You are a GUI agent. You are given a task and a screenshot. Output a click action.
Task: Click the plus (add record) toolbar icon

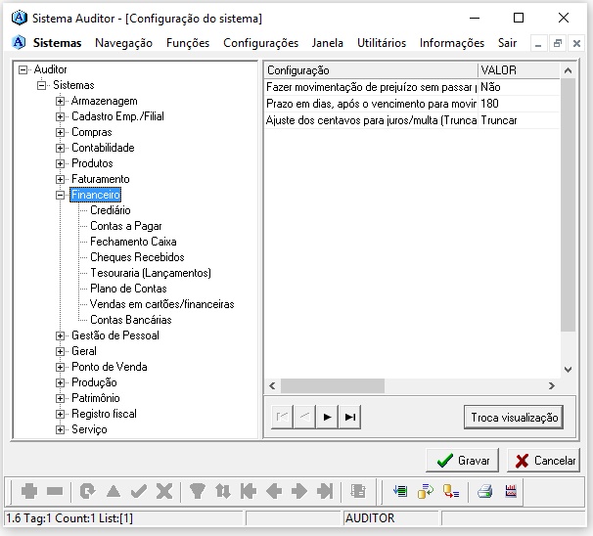pyautogui.click(x=29, y=491)
